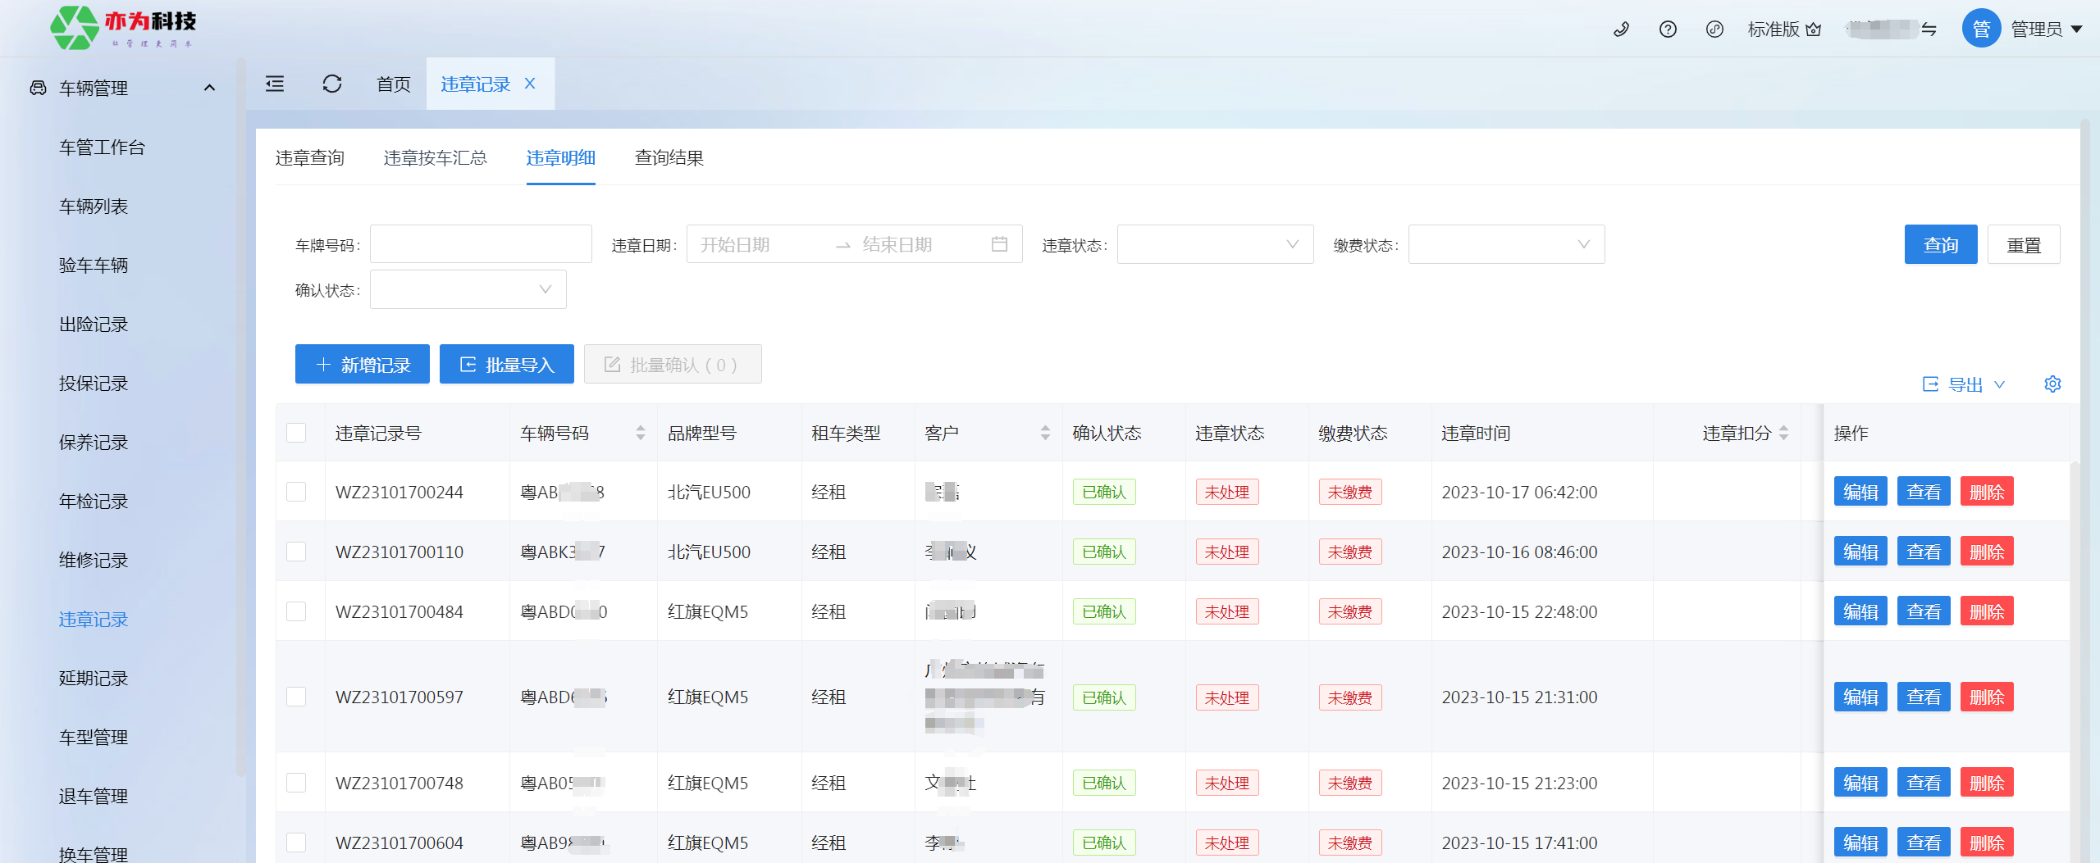Click the 新增记录 button
Image resolution: width=2100 pixels, height=863 pixels.
(x=363, y=365)
